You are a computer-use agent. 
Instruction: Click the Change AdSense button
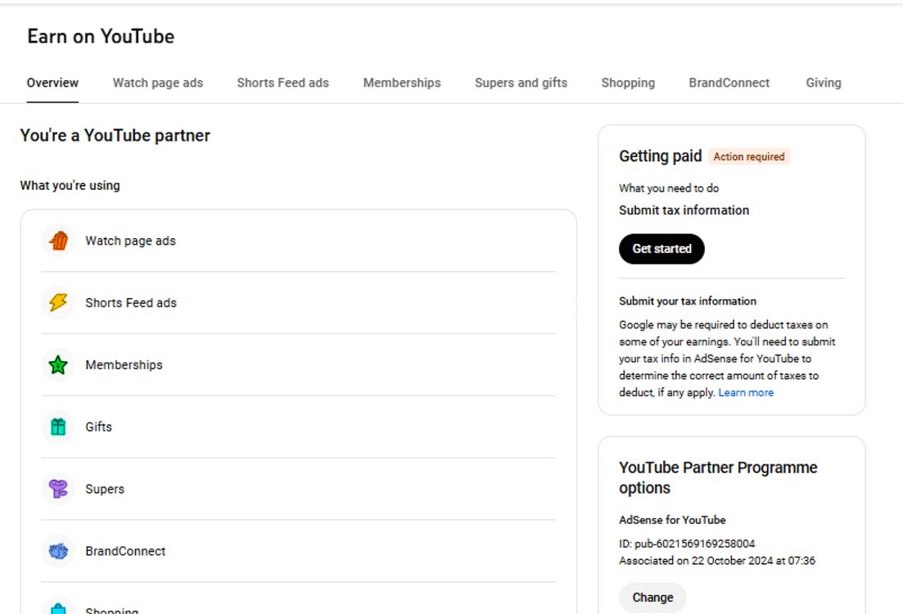click(652, 598)
